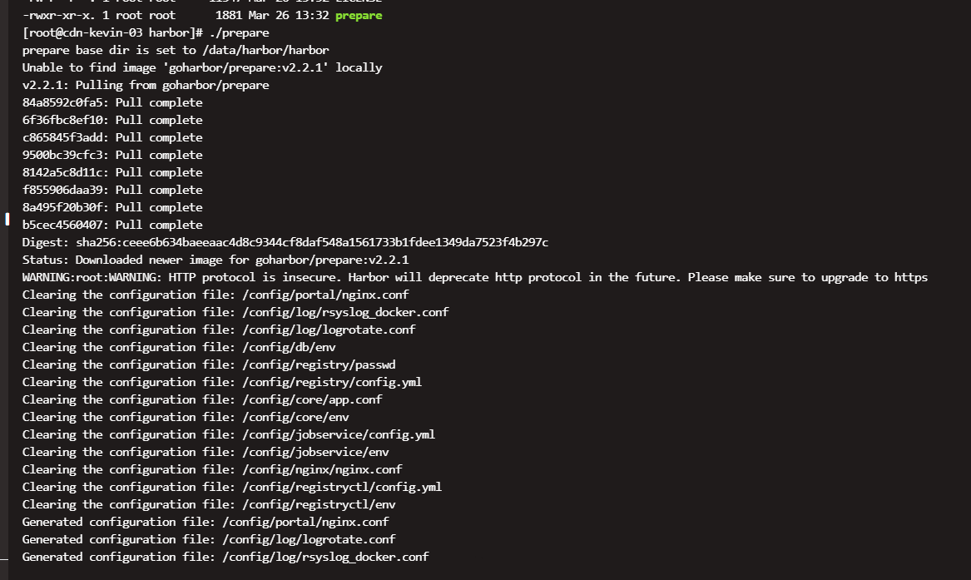Click the green 'prepare' filename in listing

click(x=359, y=16)
